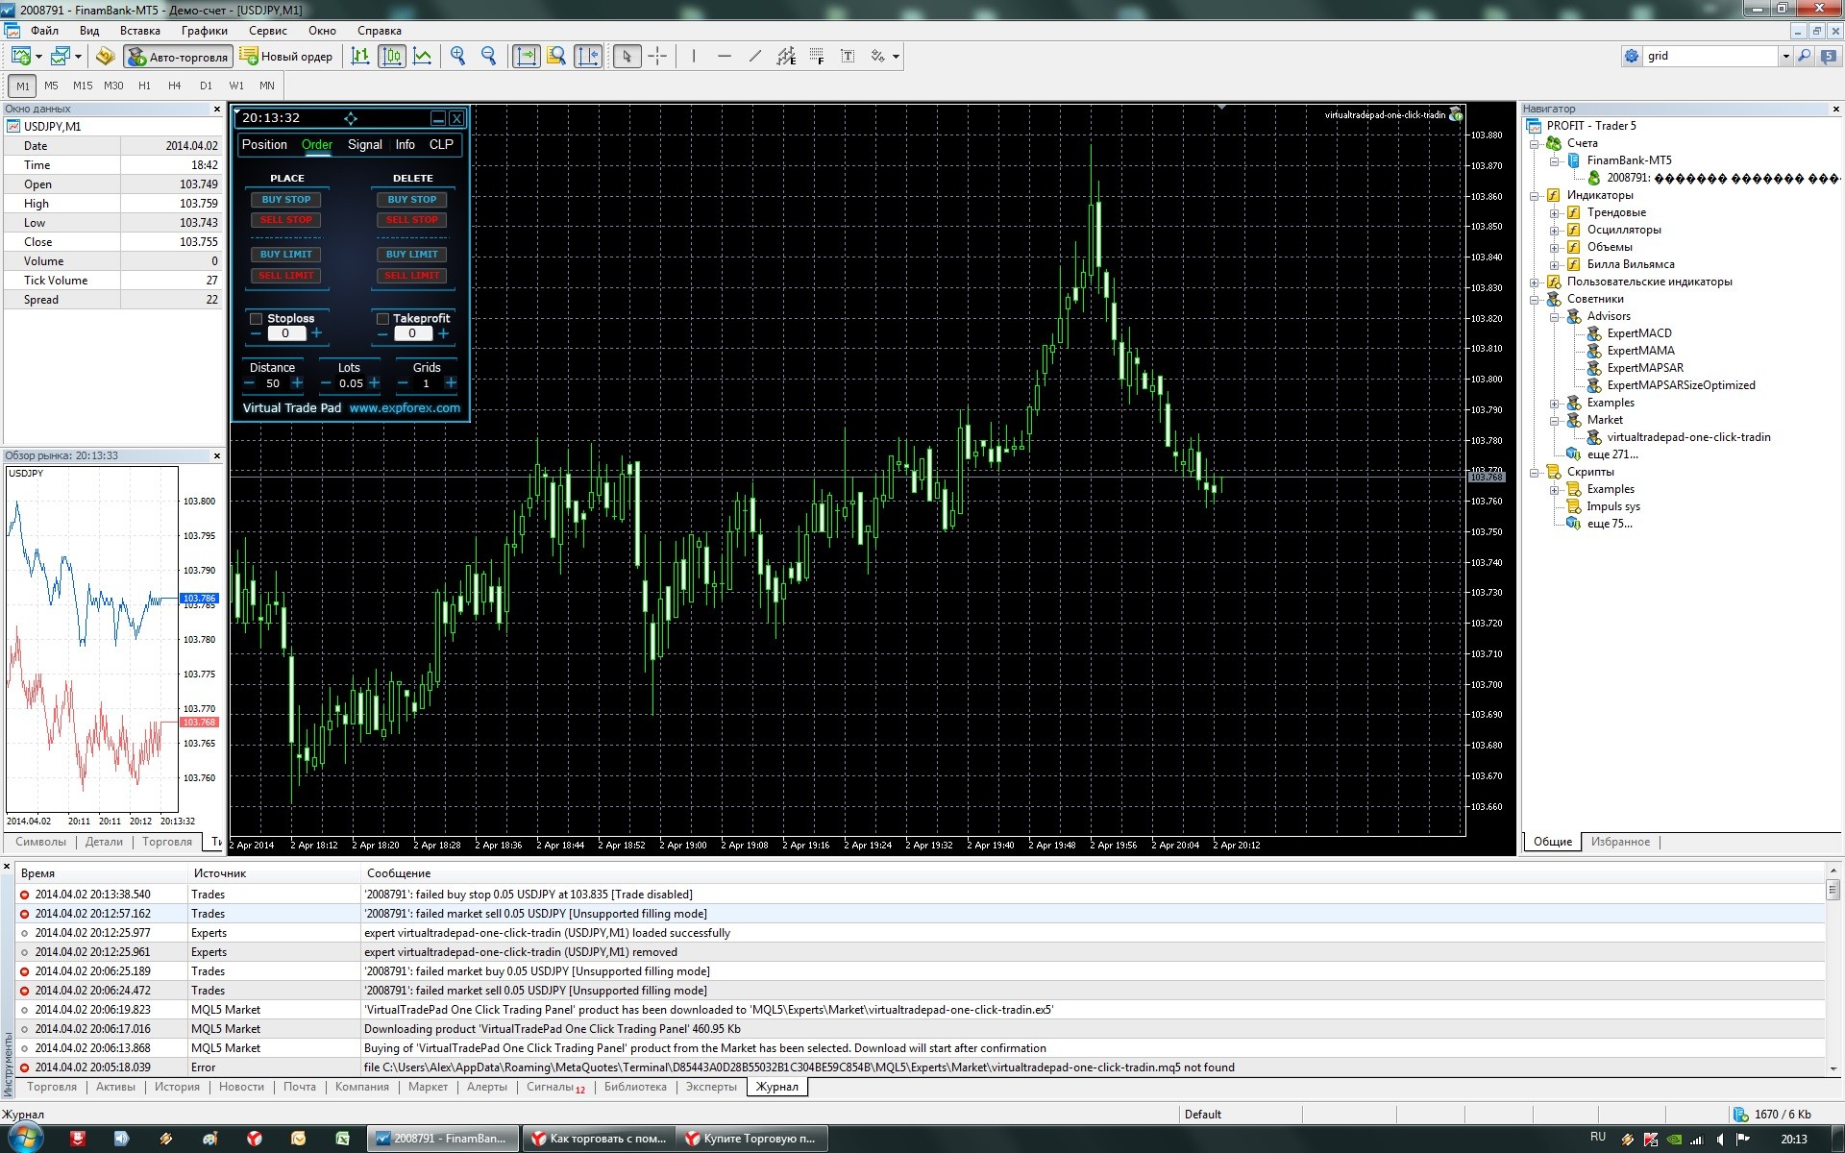Image resolution: width=1845 pixels, height=1153 pixels.
Task: Enable the Stoploss checkbox
Action: (257, 318)
